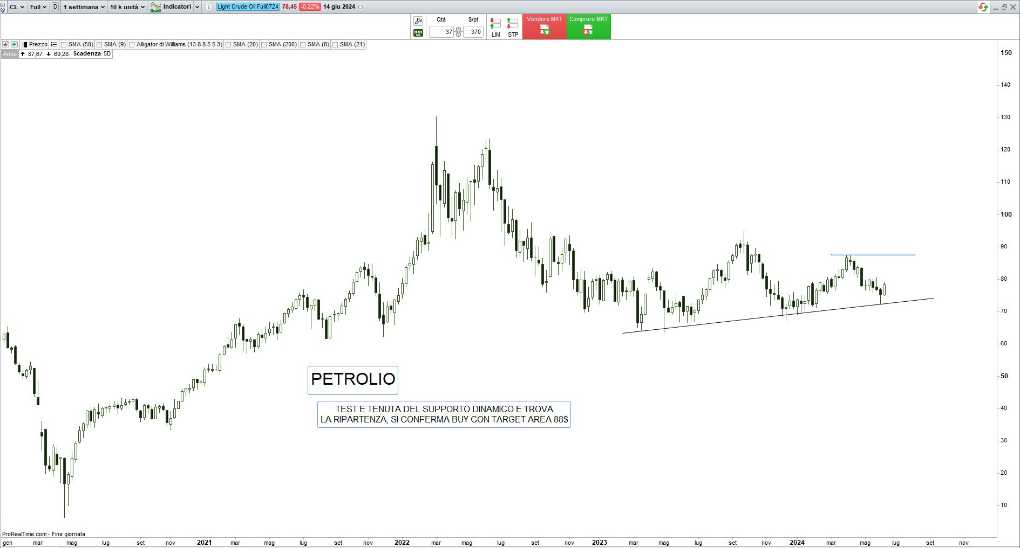Click the Scadenza 5D label

click(92, 54)
